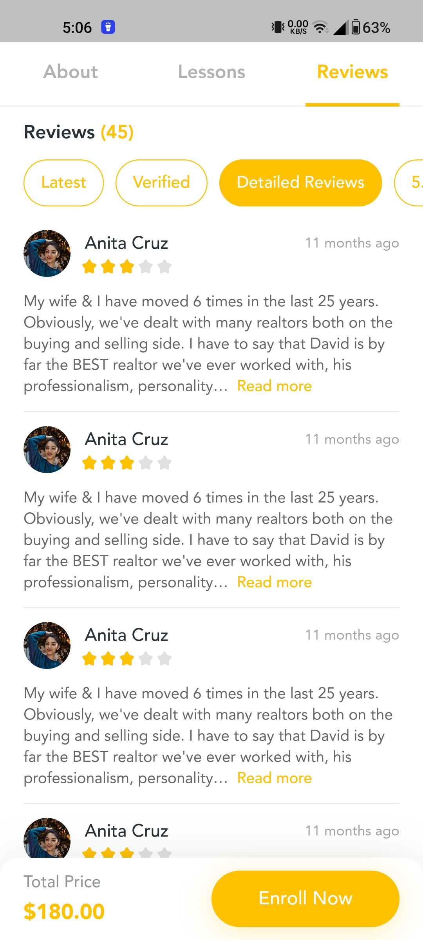Select the partially visible 5-star filter chip
The width and height of the screenshot is (423, 940).
(x=411, y=183)
